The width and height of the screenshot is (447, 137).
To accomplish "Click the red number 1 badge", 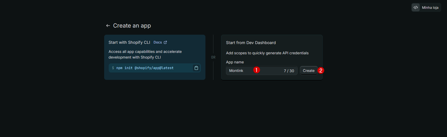I will point(256,70).
